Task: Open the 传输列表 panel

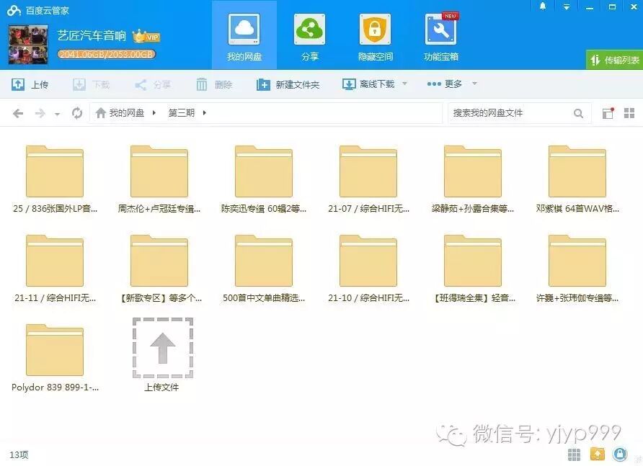Action: coord(614,60)
